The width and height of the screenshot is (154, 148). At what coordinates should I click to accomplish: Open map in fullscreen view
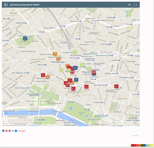136,5
